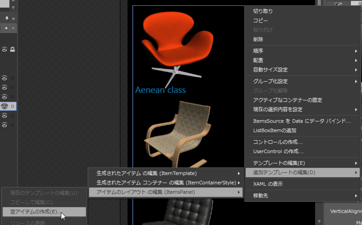Click アクティブなコンテナーの固定 menu item
Image resolution: width=362 pixels, height=225 pixels.
(303, 100)
